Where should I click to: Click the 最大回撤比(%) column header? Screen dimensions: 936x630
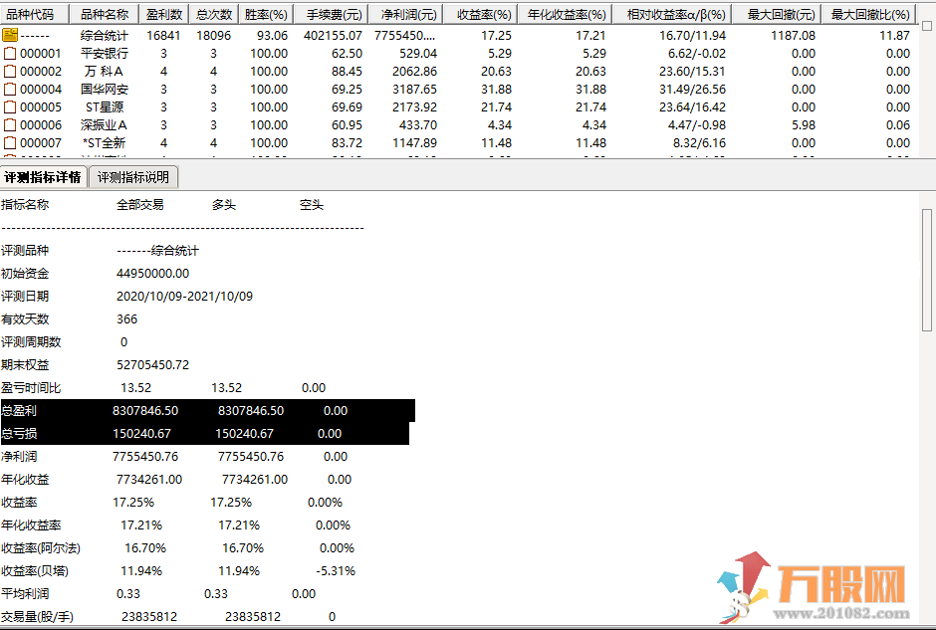pos(868,14)
